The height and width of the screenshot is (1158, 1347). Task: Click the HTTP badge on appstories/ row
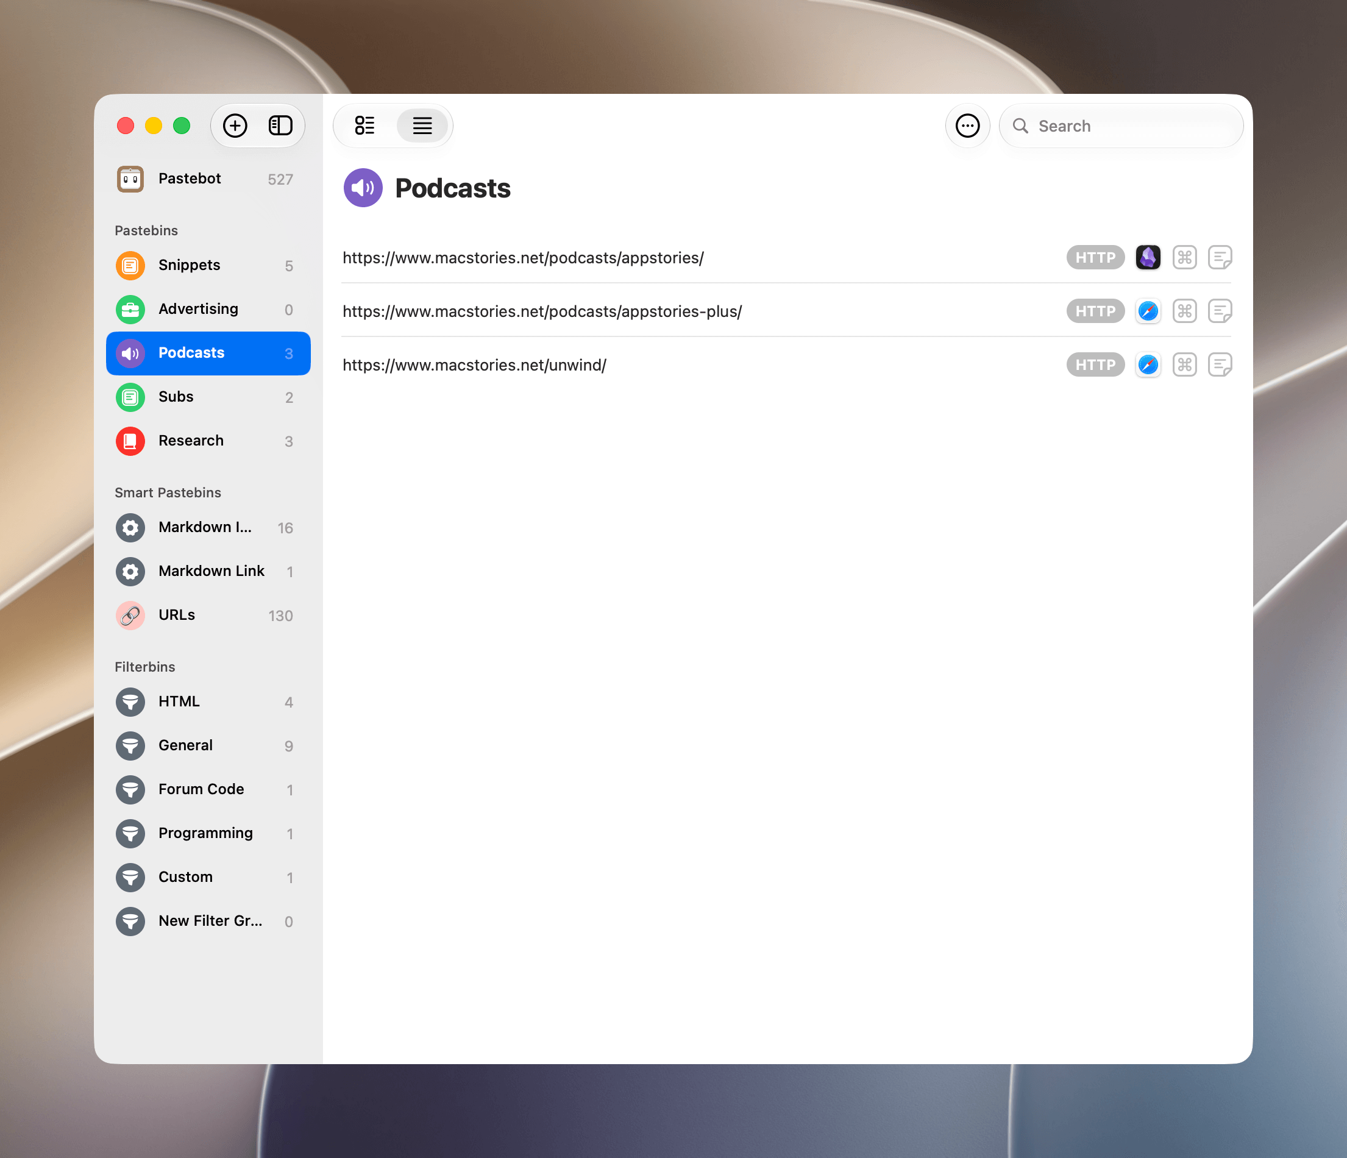coord(1095,257)
